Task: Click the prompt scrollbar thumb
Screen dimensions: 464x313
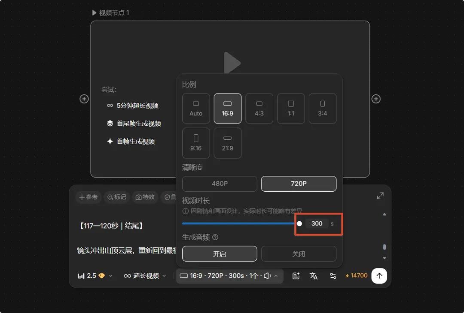Action: coord(385,247)
